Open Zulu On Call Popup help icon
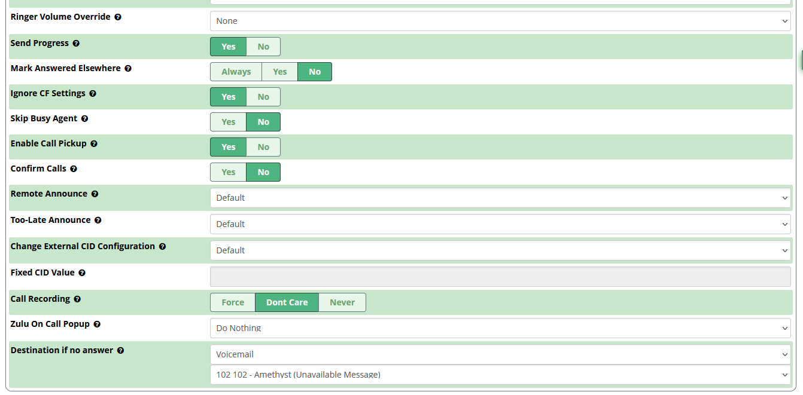803x395 pixels. tap(97, 324)
